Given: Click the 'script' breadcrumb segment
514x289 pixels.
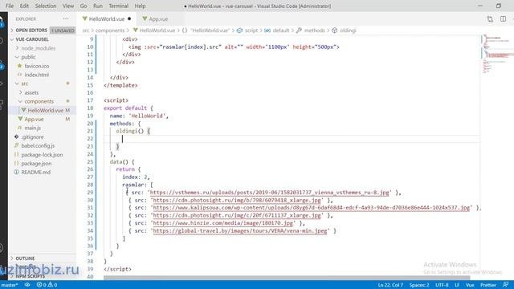Looking at the screenshot, I should [x=251, y=31].
